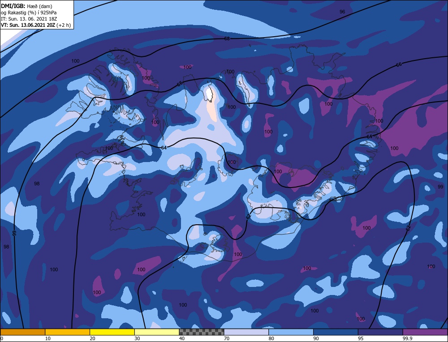448x342 pixels.
Task: Pick the bright yellow 20–30 legend swatch
Action: pyautogui.click(x=112, y=332)
